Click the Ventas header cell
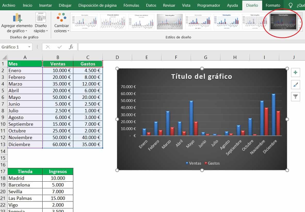The width and height of the screenshot is (305, 212). pos(58,64)
